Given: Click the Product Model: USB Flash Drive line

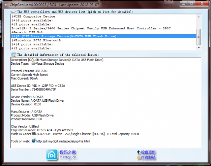Looking at the screenshot, I should click(x=32, y=115).
